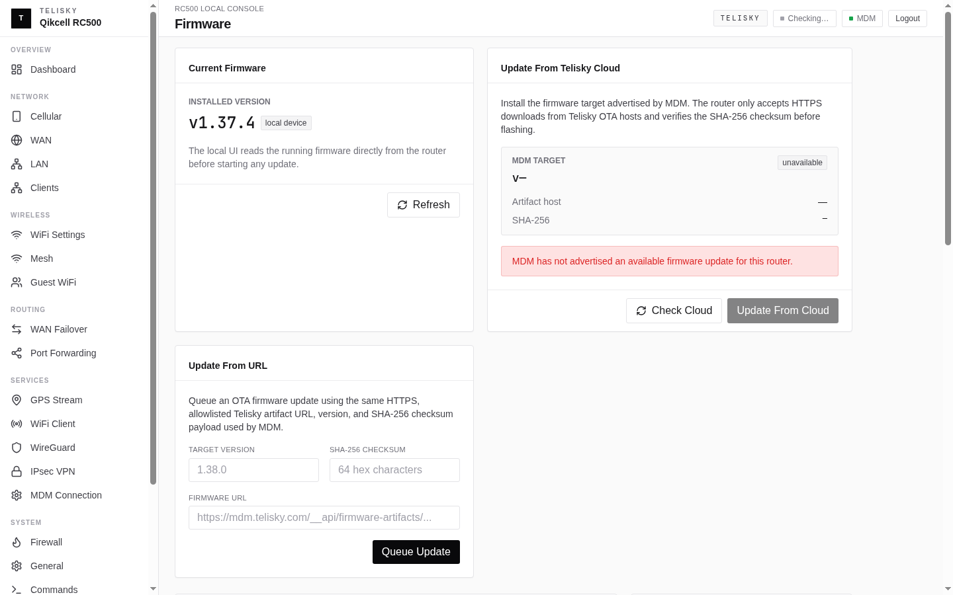Open the WAN Failover page
This screenshot has height=595, width=953.
pos(75,329)
